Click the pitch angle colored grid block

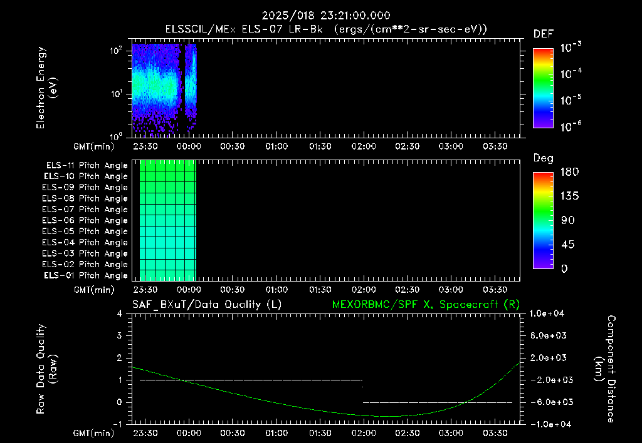click(168, 220)
